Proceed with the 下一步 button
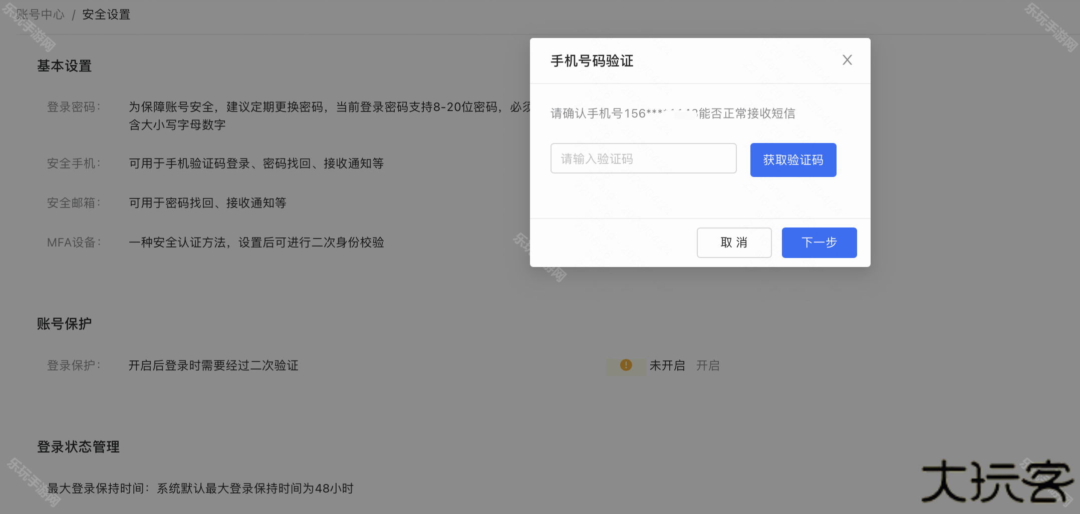 coord(819,243)
